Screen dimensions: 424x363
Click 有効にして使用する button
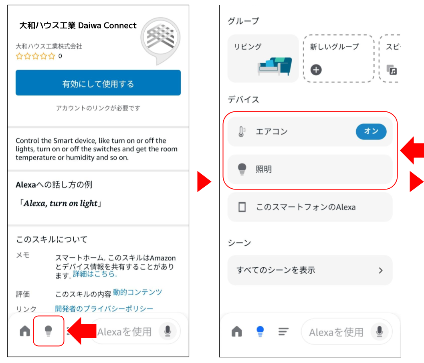(98, 83)
